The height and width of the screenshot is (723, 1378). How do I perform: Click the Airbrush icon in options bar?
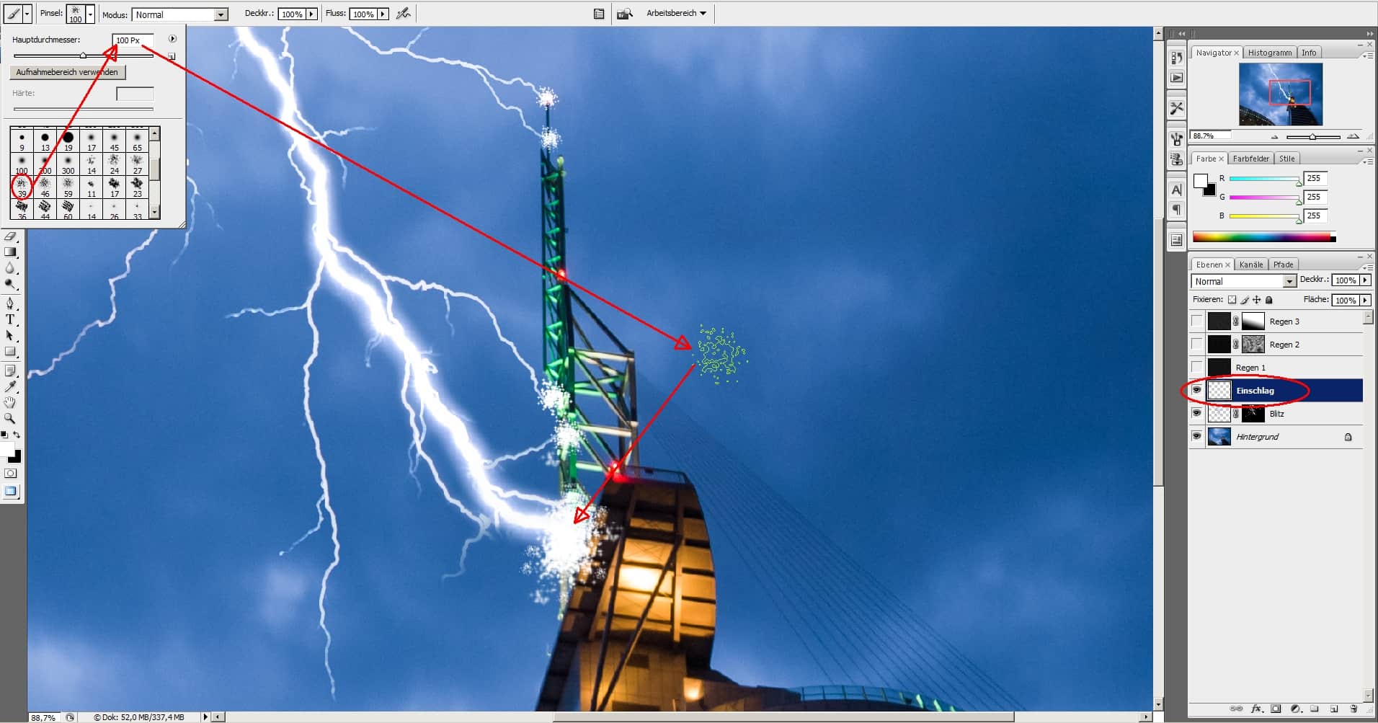(x=404, y=14)
